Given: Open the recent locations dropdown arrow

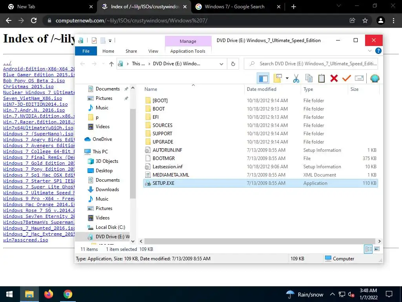Looking at the screenshot, I should point(103,64).
